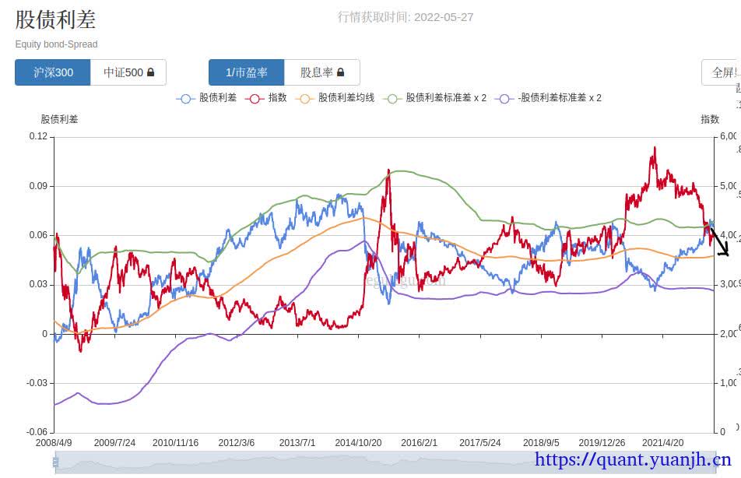The width and height of the screenshot is (741, 478).
Task: Hide the 股债利差均线 series via its label
Action: point(346,98)
